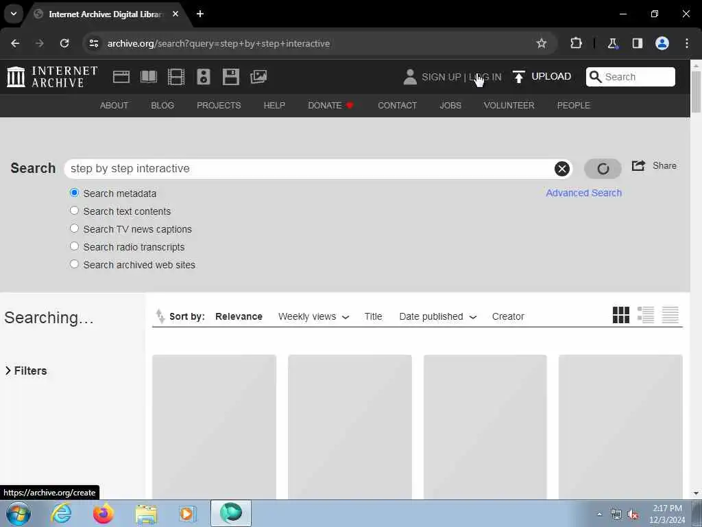Sort results by Relevance
The width and height of the screenshot is (702, 527).
(x=239, y=316)
